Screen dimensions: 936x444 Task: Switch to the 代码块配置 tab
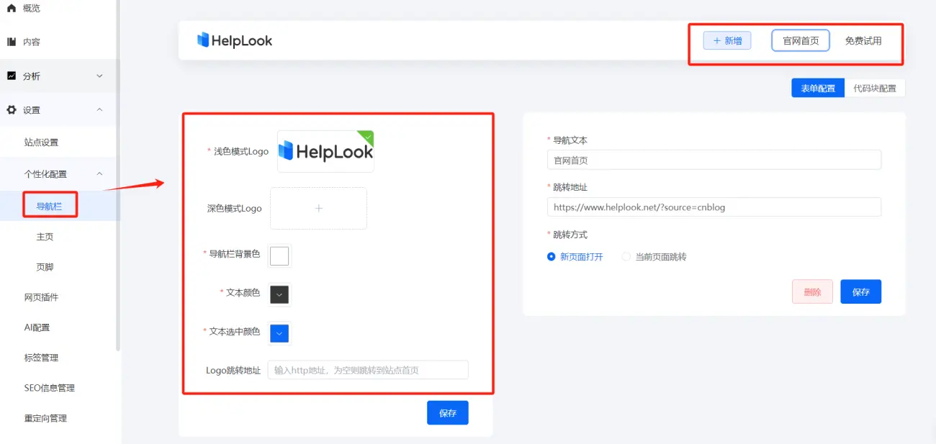[875, 89]
